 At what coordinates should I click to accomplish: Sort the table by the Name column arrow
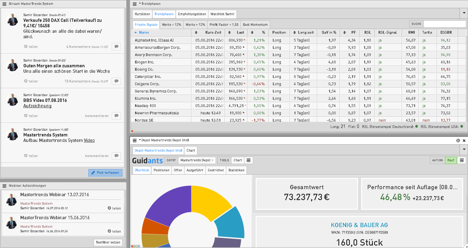click(135, 32)
